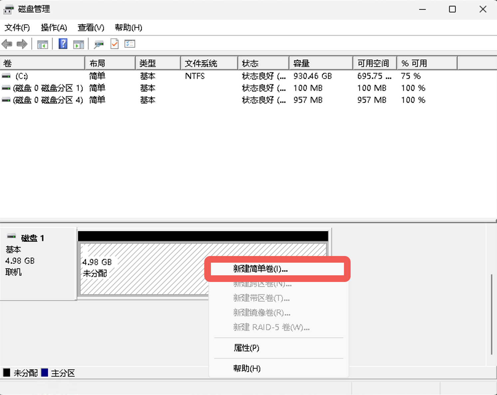Click 帮助(H) in the context menu
This screenshot has height=395, width=497.
(247, 368)
